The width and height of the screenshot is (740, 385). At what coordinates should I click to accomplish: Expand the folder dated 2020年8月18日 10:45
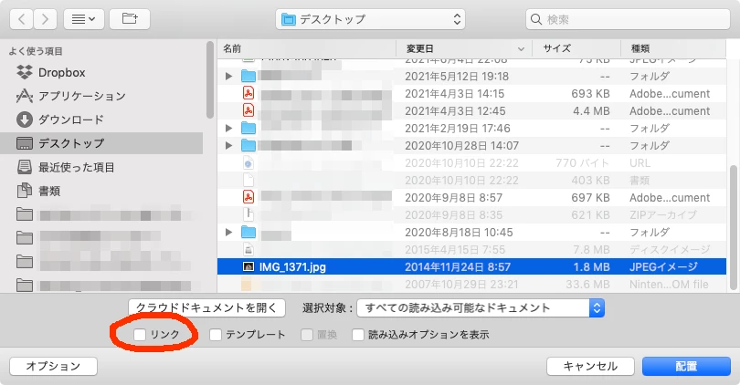point(229,233)
